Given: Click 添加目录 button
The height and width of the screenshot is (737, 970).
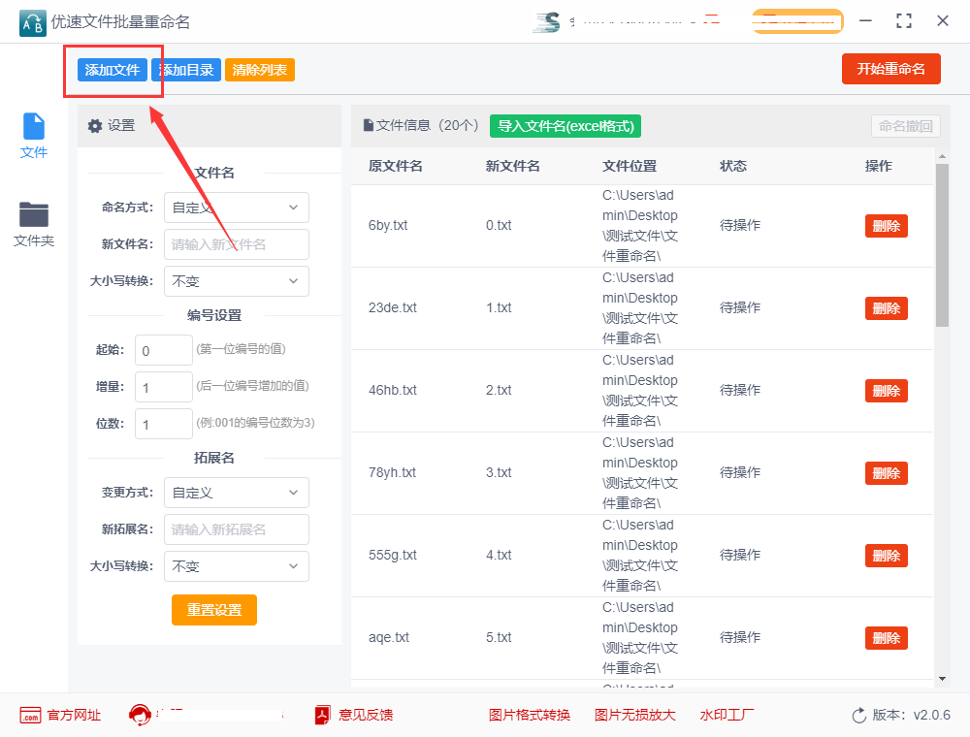Looking at the screenshot, I should pyautogui.click(x=186, y=70).
